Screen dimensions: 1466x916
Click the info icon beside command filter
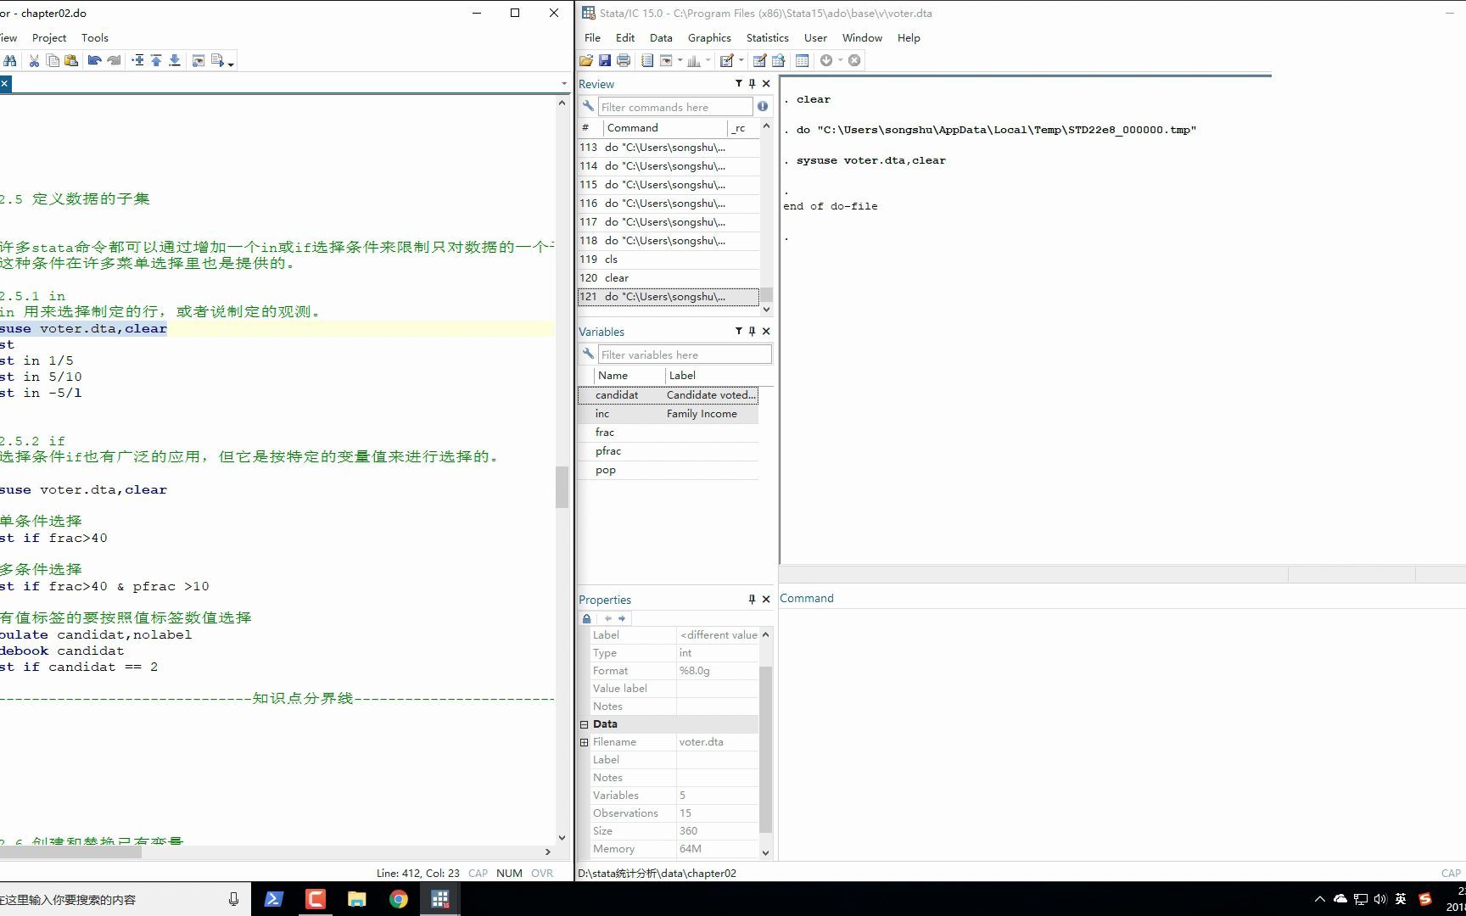763,107
